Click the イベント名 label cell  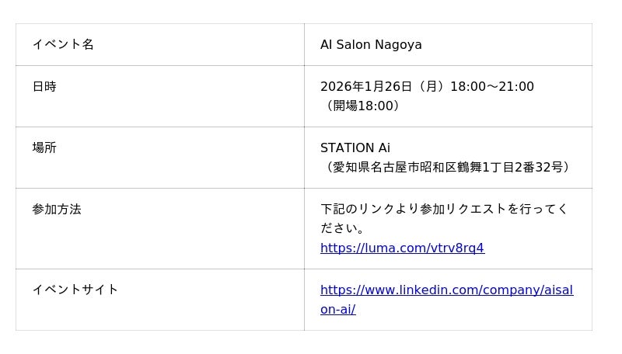[63, 44]
